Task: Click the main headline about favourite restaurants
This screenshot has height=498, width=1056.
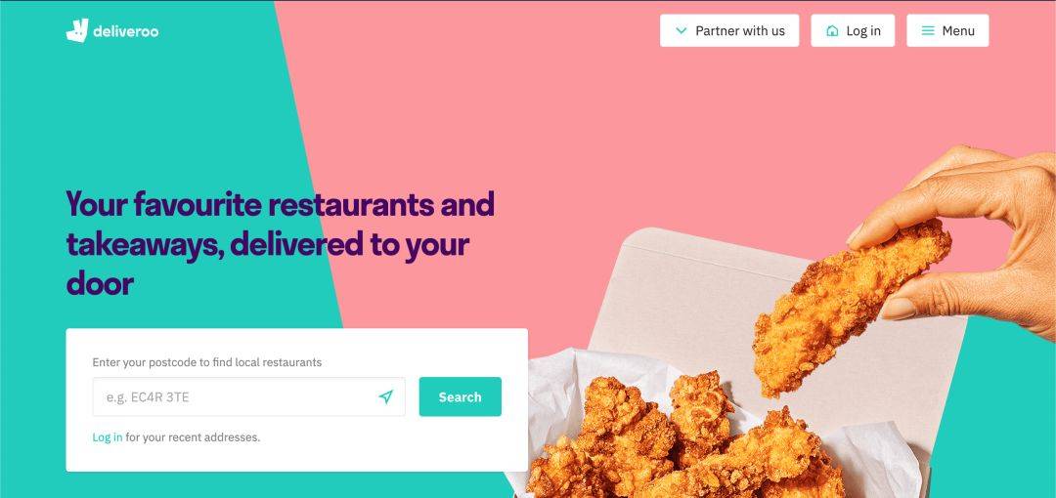Action: tap(281, 243)
